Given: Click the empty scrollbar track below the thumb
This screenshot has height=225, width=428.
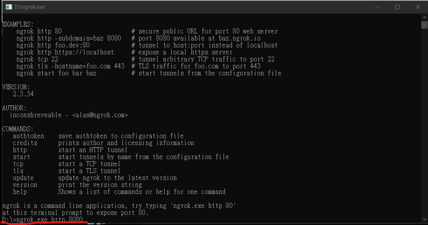Looking at the screenshot, I should (x=424, y=123).
